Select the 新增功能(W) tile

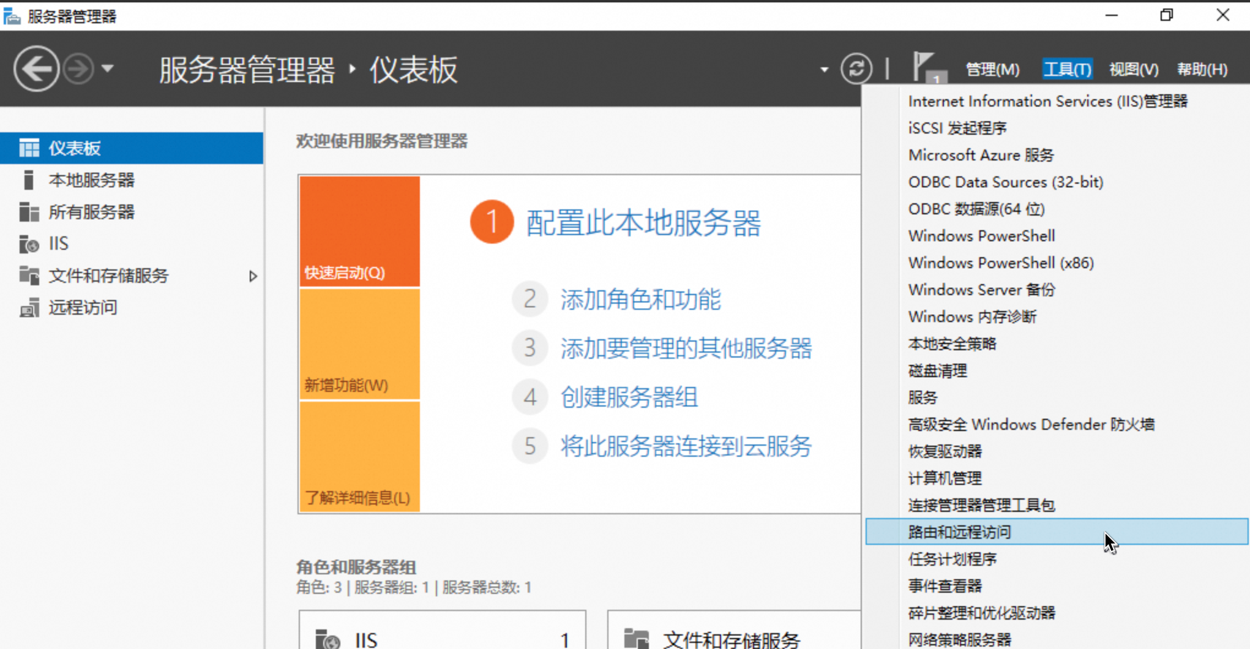pyautogui.click(x=360, y=344)
